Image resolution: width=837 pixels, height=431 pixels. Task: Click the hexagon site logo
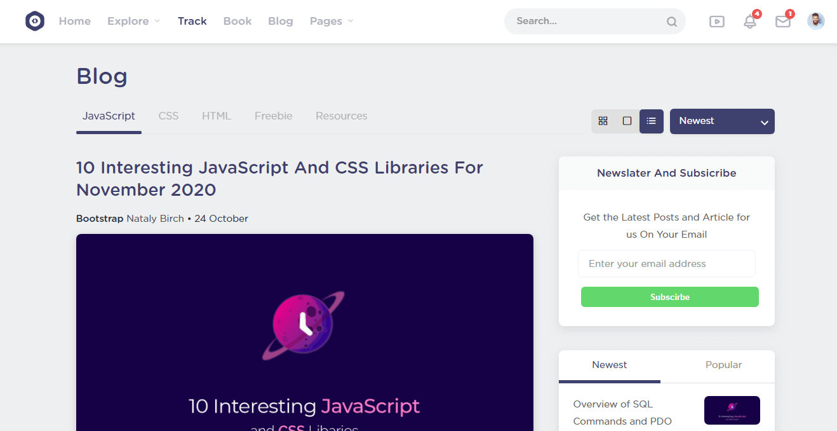click(35, 21)
